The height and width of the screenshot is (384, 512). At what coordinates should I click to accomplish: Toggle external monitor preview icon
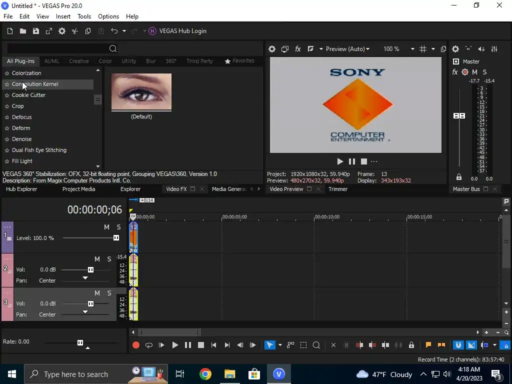(284, 49)
